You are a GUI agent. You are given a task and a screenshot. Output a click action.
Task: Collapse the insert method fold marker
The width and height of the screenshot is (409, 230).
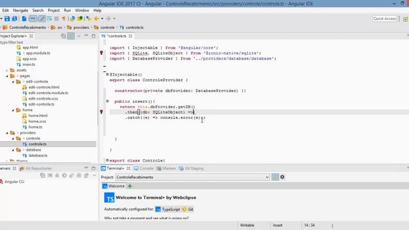pyautogui.click(x=107, y=101)
